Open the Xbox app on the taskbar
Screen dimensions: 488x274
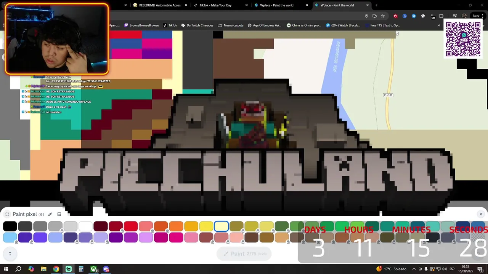coord(93,269)
